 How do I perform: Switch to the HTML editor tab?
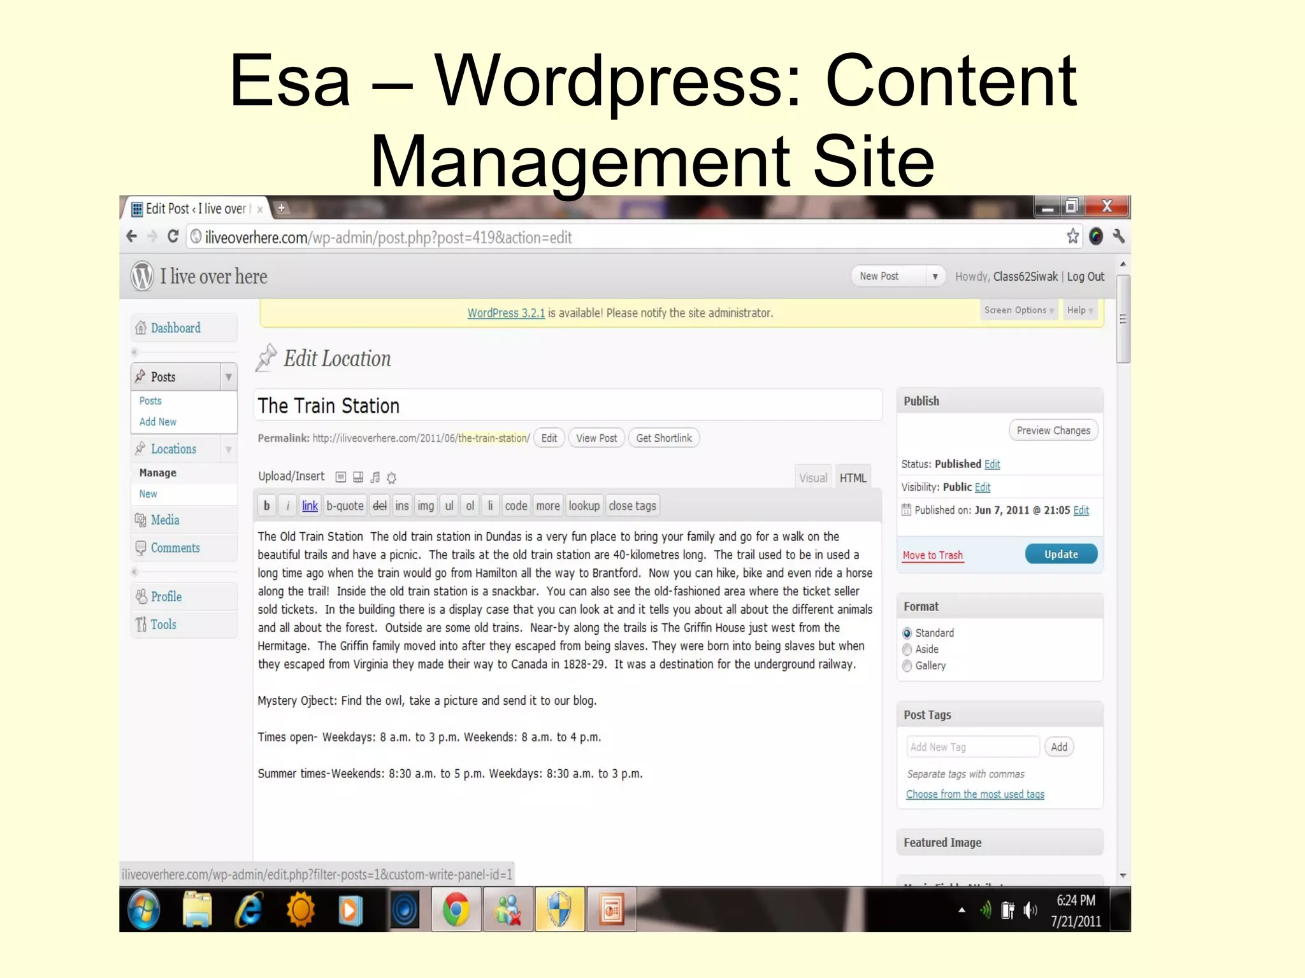[853, 478]
